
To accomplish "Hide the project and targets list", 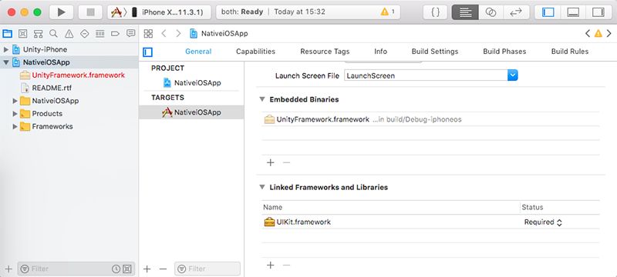I will coord(148,52).
